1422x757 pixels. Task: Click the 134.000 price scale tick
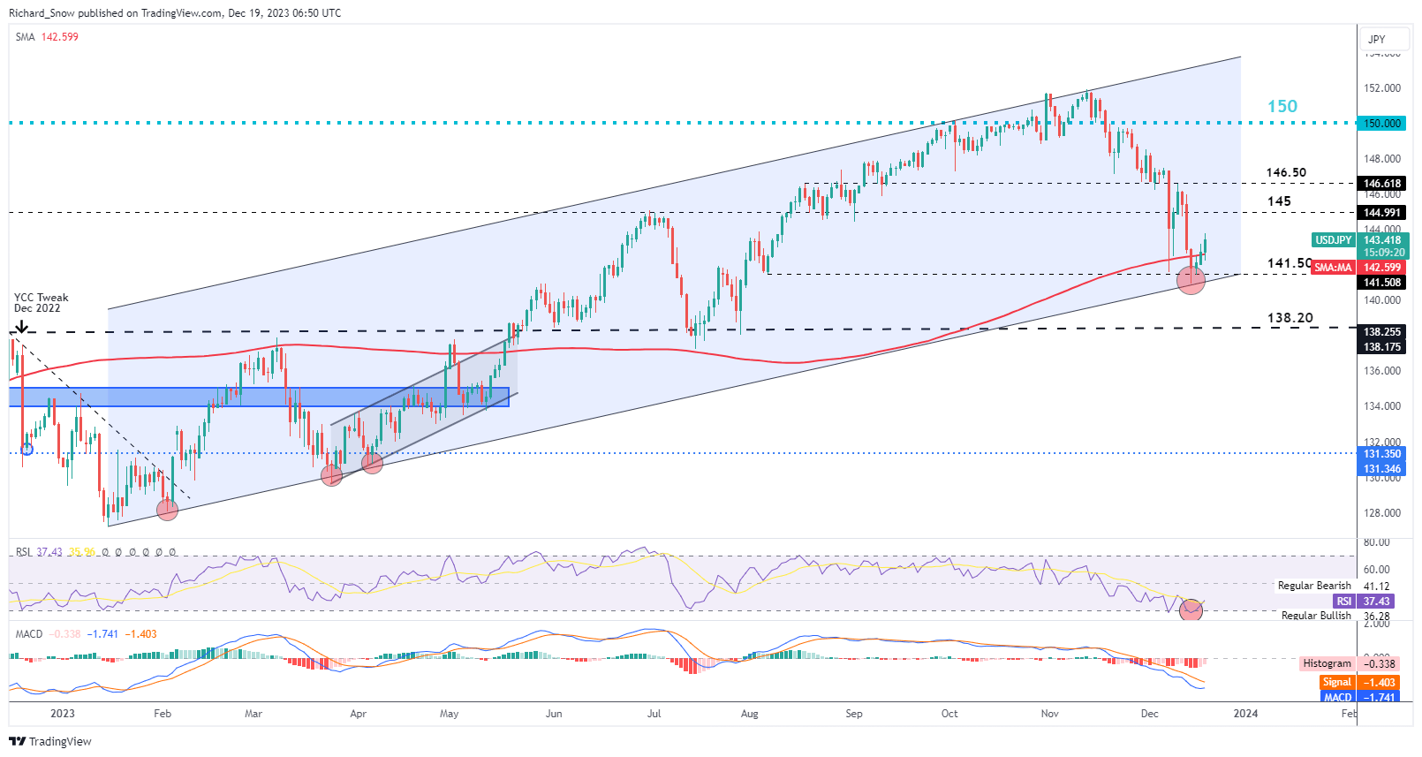1382,406
